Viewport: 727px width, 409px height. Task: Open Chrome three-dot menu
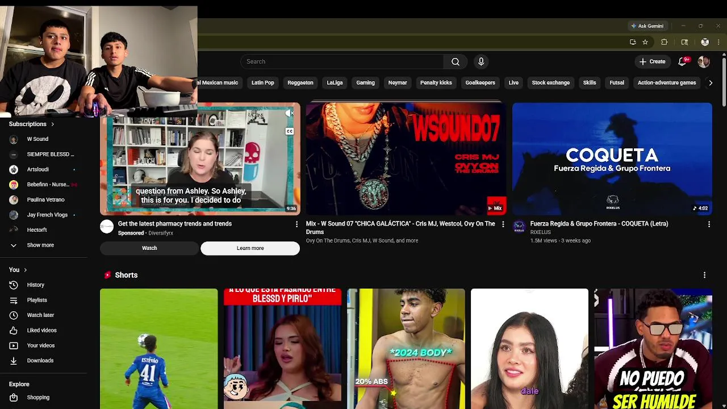click(x=718, y=42)
